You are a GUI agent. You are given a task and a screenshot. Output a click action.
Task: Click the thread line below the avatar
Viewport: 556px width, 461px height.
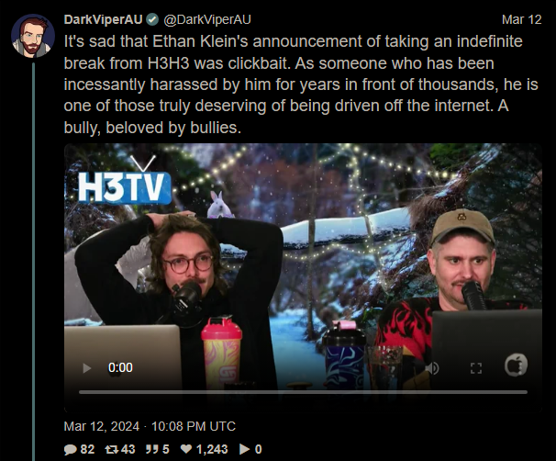click(x=34, y=262)
